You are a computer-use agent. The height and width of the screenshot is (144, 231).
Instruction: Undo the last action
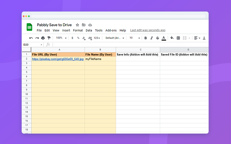31,38
